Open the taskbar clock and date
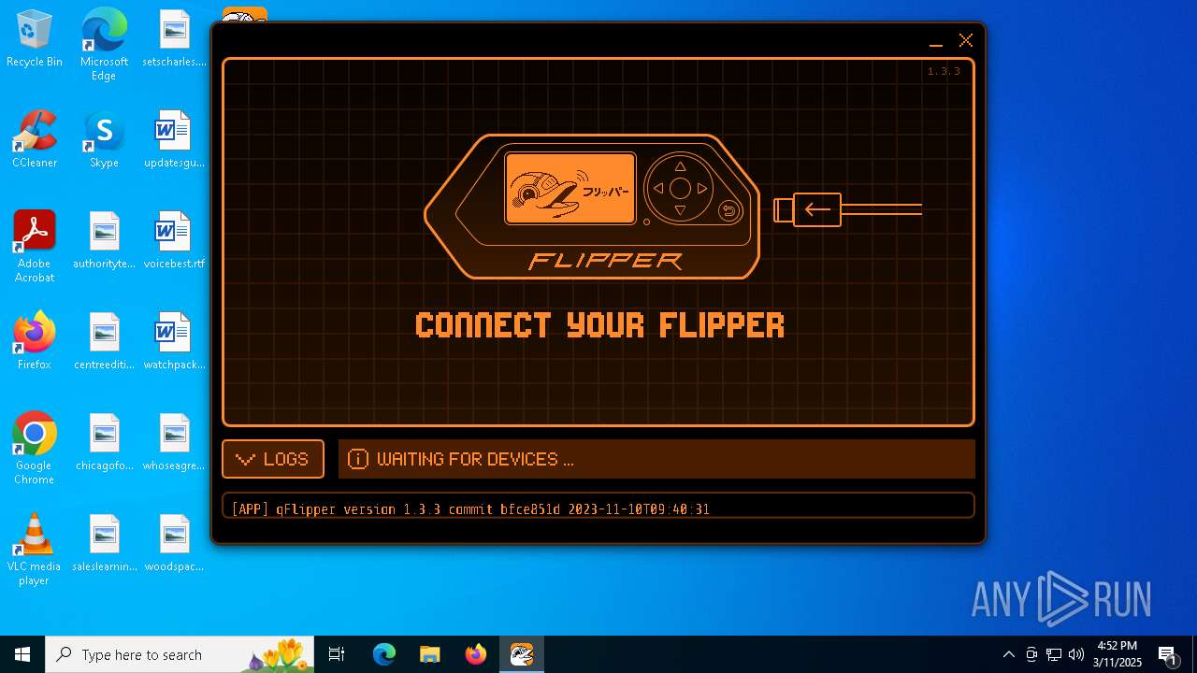1197x673 pixels. (1118, 654)
